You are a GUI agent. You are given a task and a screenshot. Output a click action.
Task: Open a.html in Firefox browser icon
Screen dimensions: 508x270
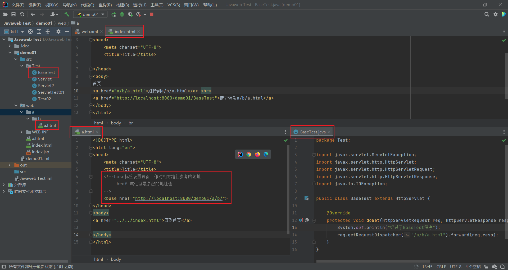coord(257,154)
